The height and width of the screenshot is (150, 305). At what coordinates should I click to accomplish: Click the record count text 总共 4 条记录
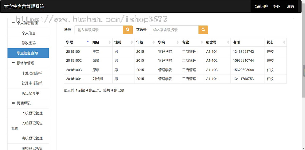tap(114, 90)
